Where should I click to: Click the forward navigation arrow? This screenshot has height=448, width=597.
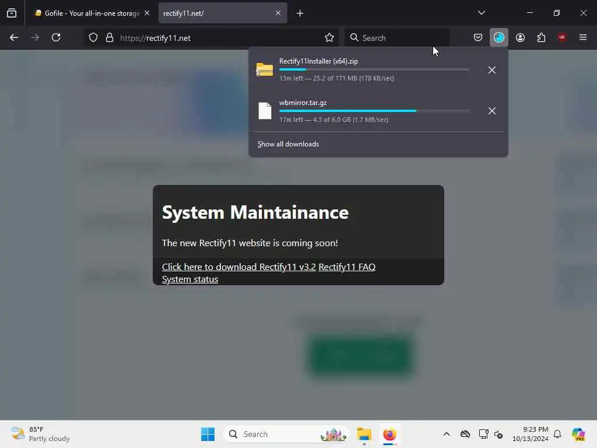point(35,38)
